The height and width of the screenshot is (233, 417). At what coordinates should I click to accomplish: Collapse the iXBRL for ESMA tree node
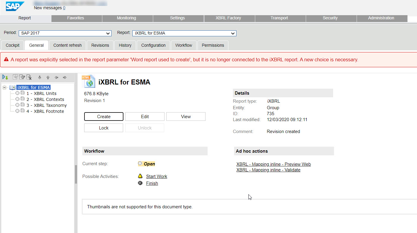(4, 87)
